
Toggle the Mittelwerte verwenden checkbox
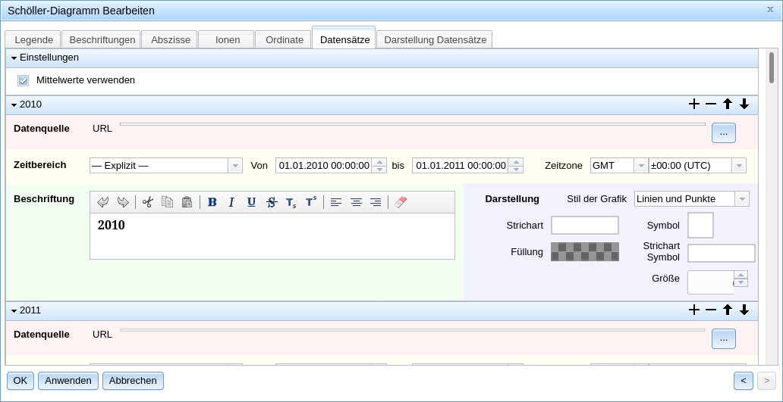tap(23, 80)
